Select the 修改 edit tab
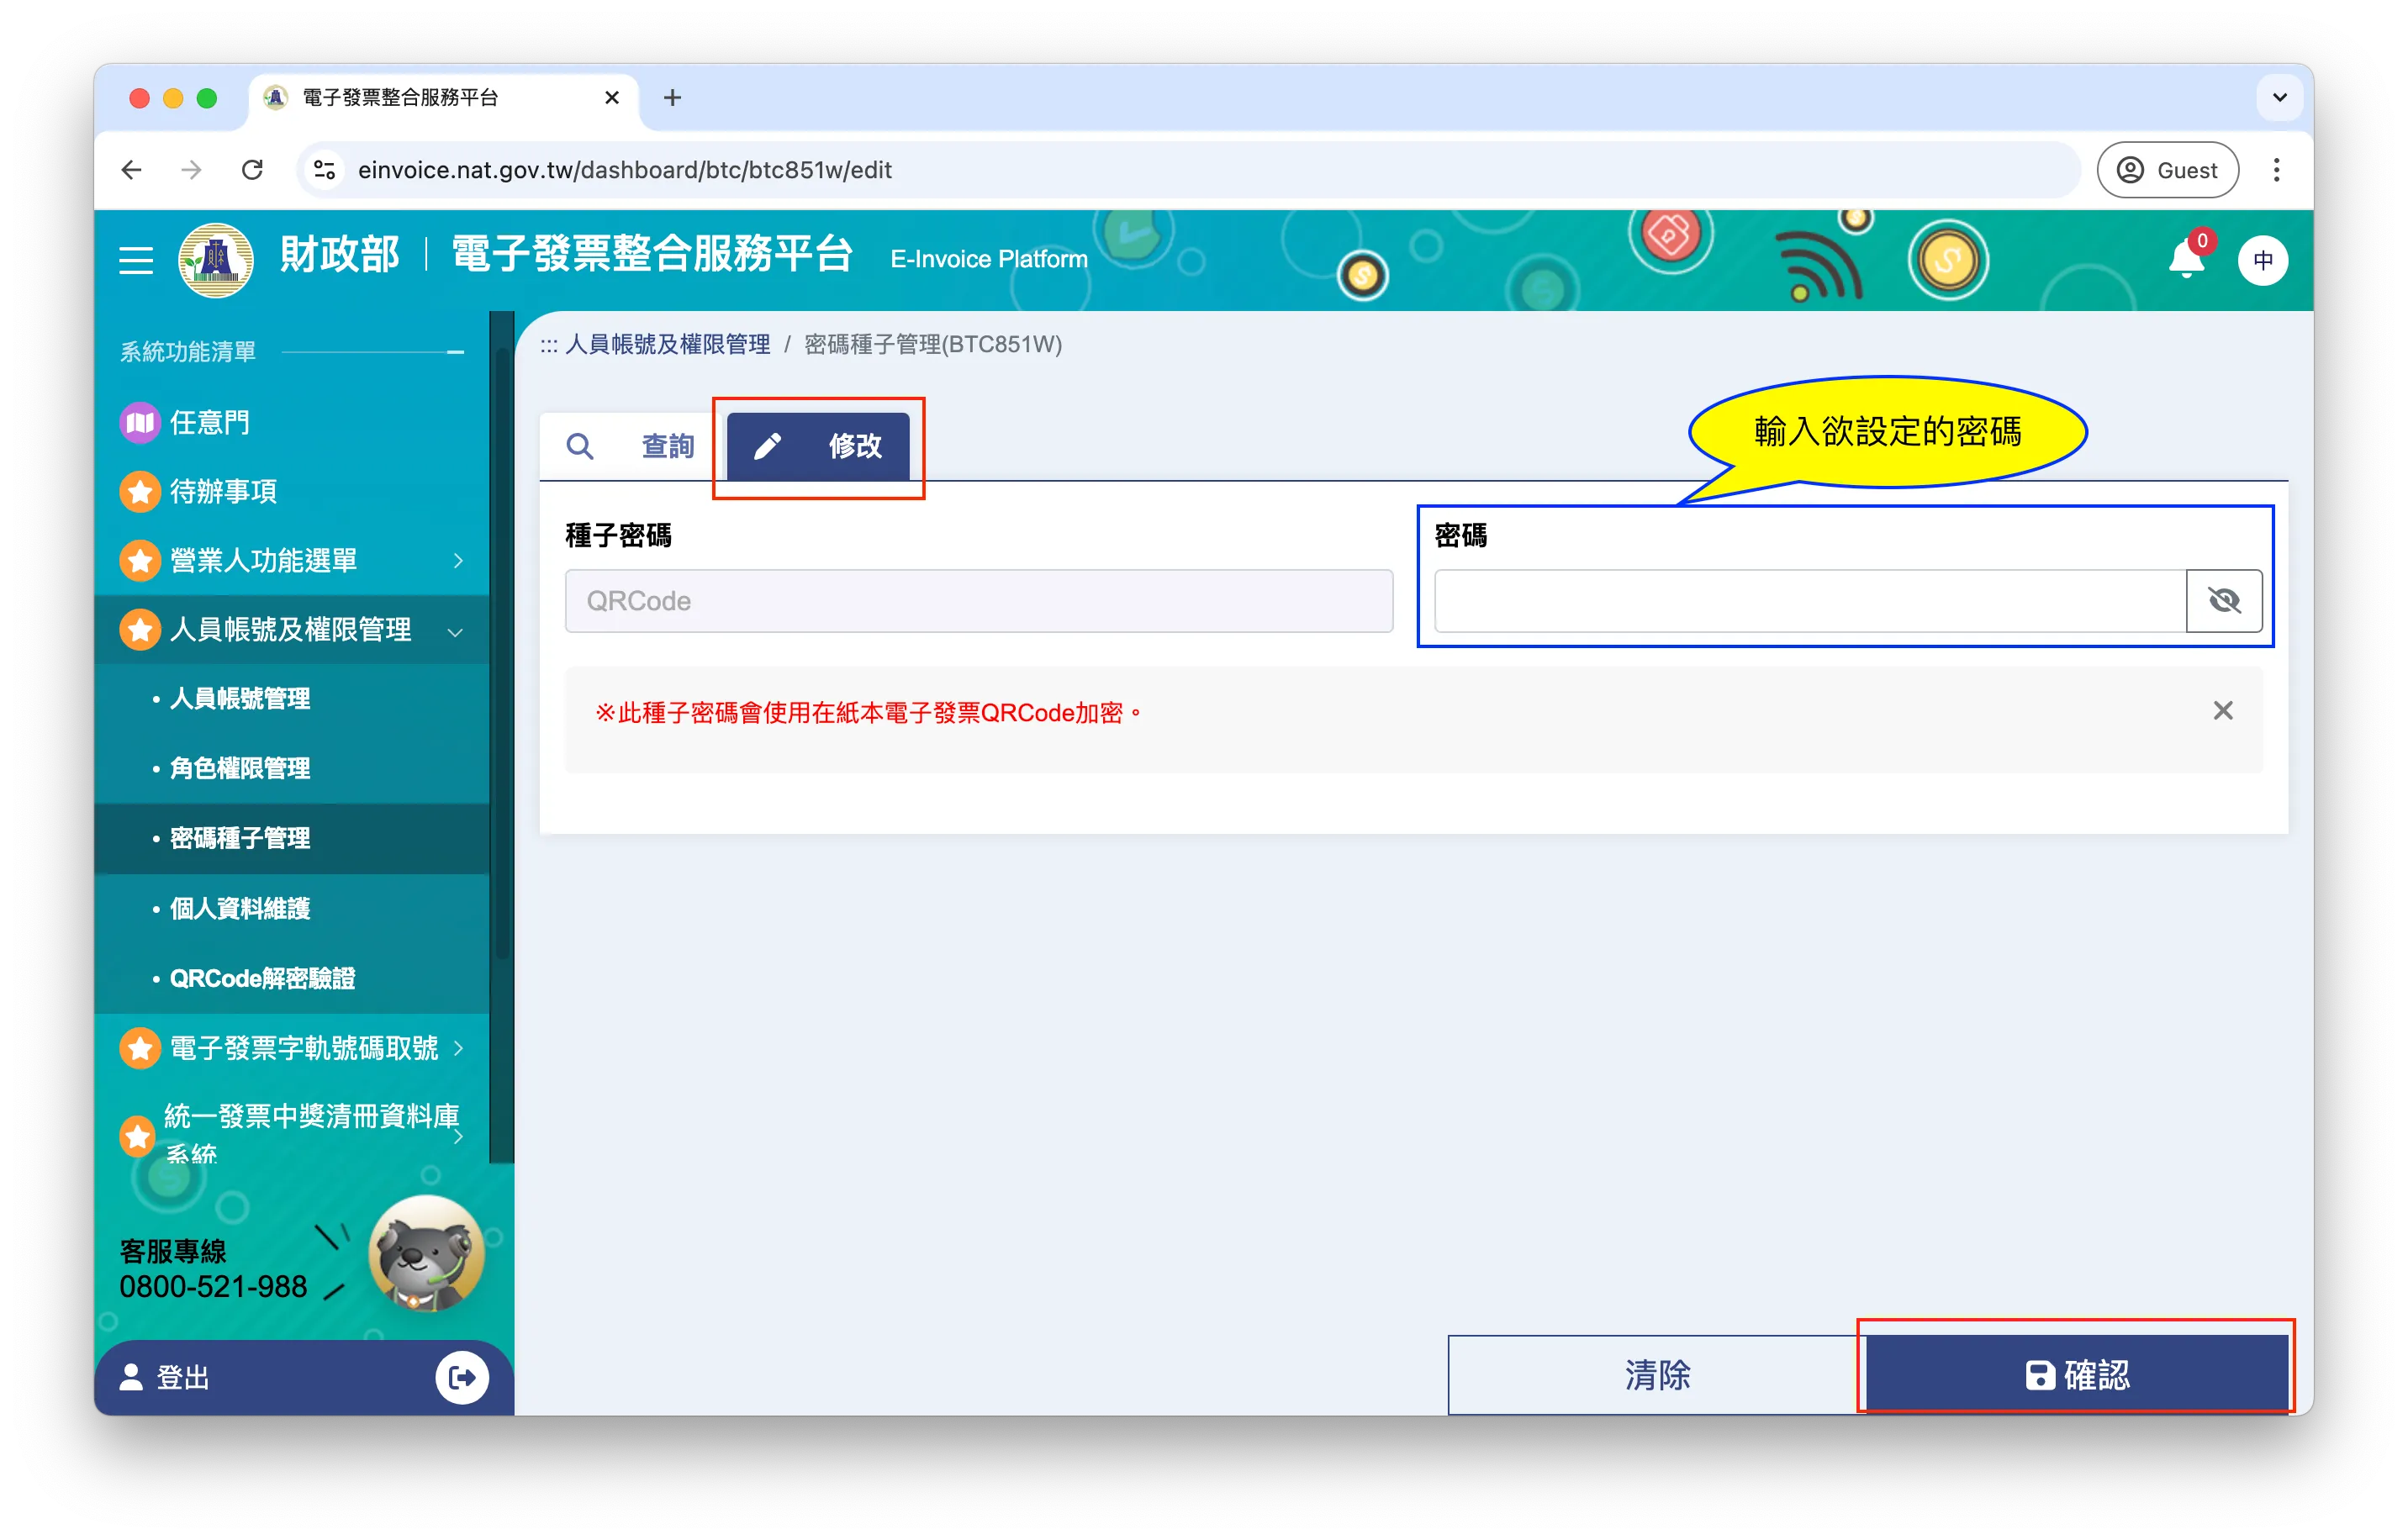 point(818,446)
